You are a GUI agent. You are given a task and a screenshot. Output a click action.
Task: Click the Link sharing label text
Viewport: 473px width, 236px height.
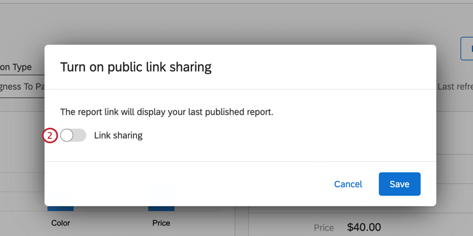point(118,135)
